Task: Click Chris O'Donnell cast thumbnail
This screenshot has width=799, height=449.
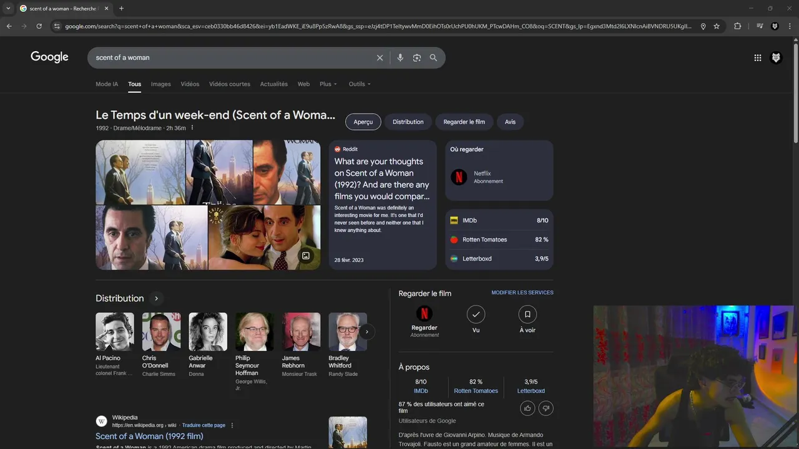Action: (161, 332)
